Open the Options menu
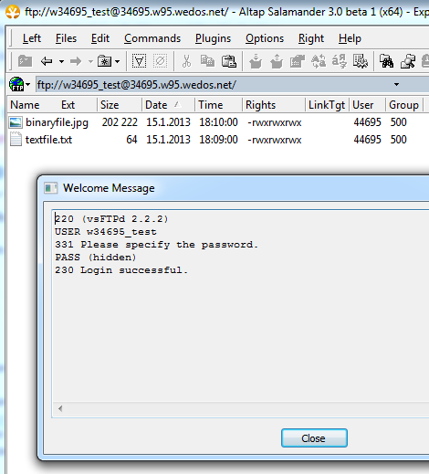 click(265, 38)
